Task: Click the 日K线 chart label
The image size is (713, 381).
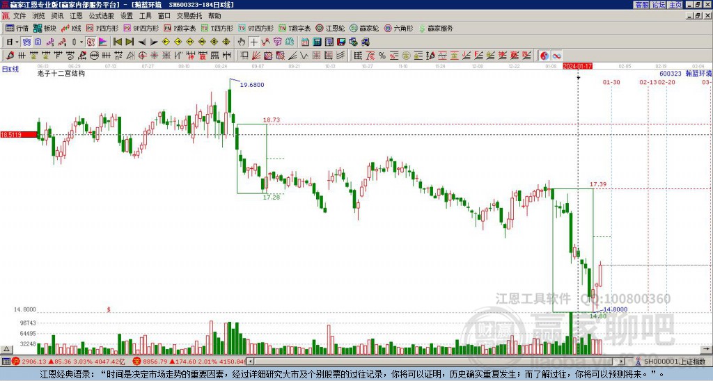Action: pos(10,69)
